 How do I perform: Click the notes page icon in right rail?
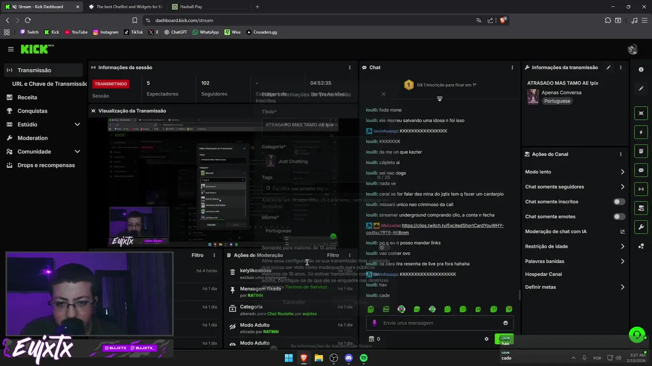tap(641, 151)
